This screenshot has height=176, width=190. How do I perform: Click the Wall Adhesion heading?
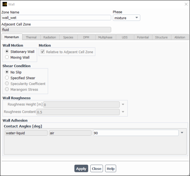coord(15,120)
